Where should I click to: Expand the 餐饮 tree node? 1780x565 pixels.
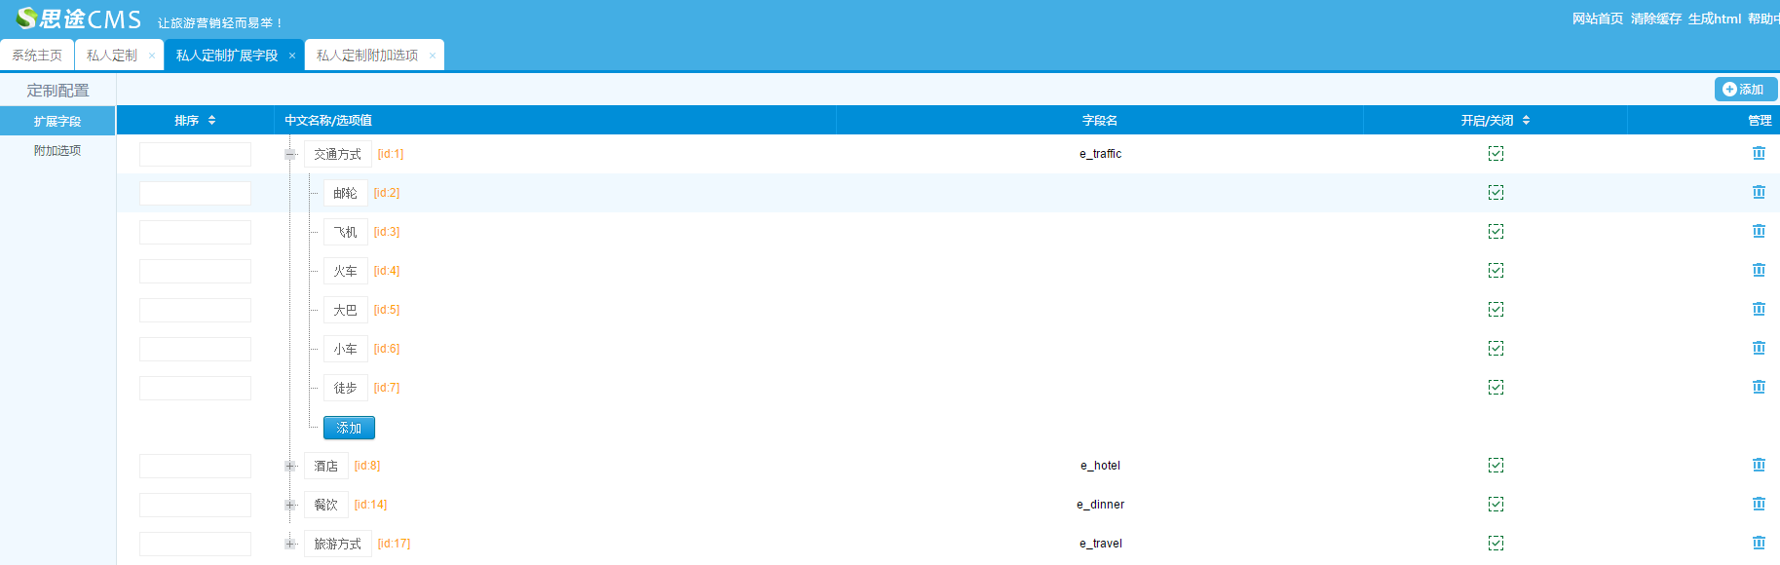click(290, 505)
